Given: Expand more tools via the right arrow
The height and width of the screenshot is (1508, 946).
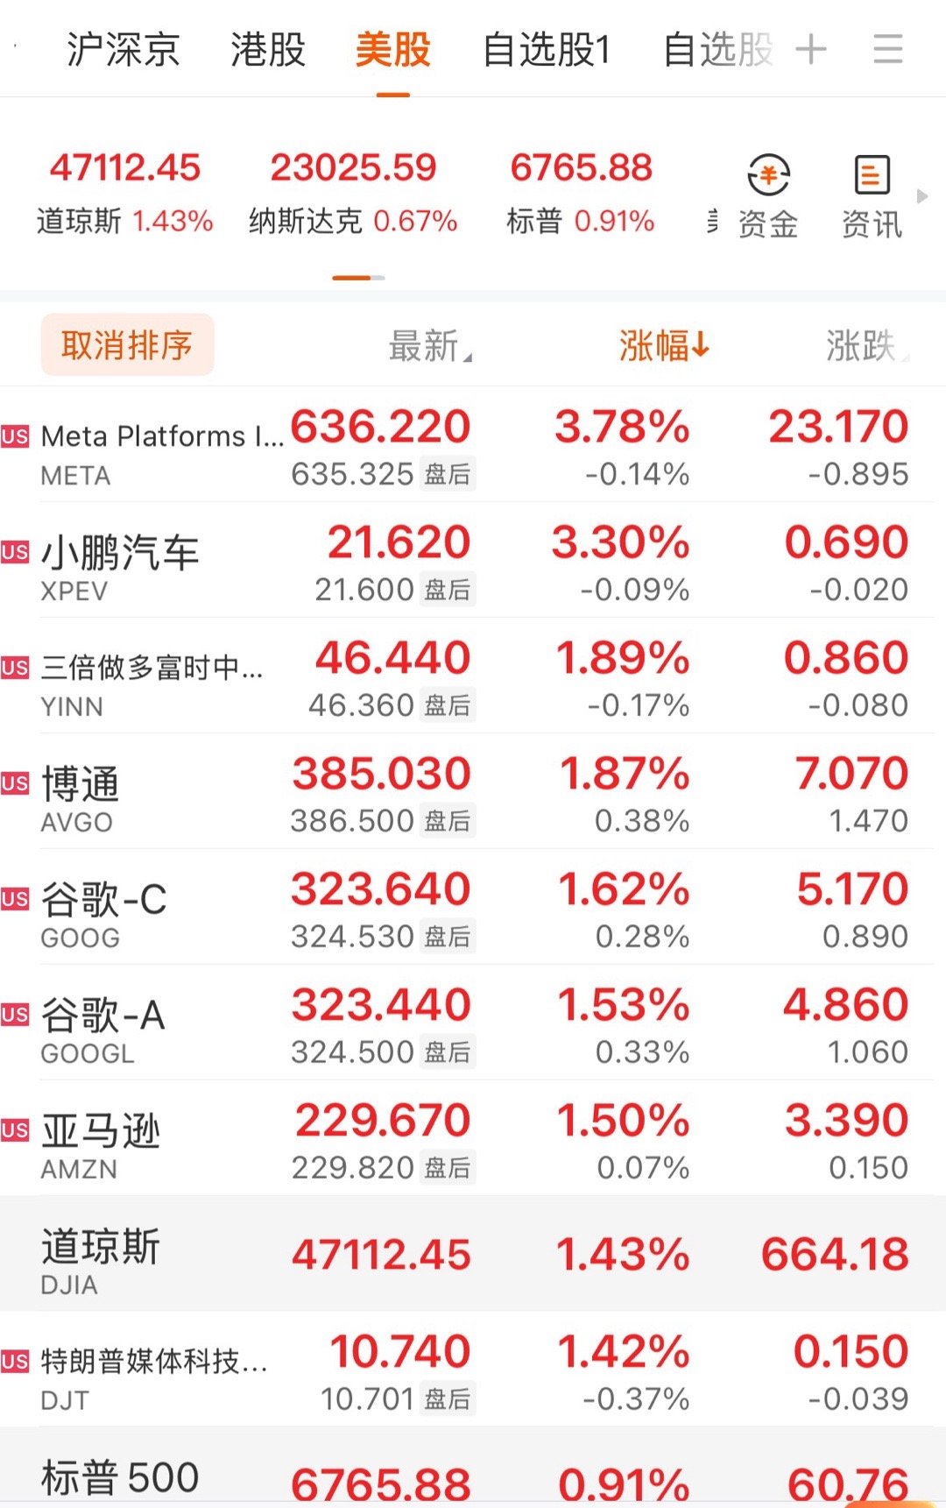Looking at the screenshot, I should (920, 197).
